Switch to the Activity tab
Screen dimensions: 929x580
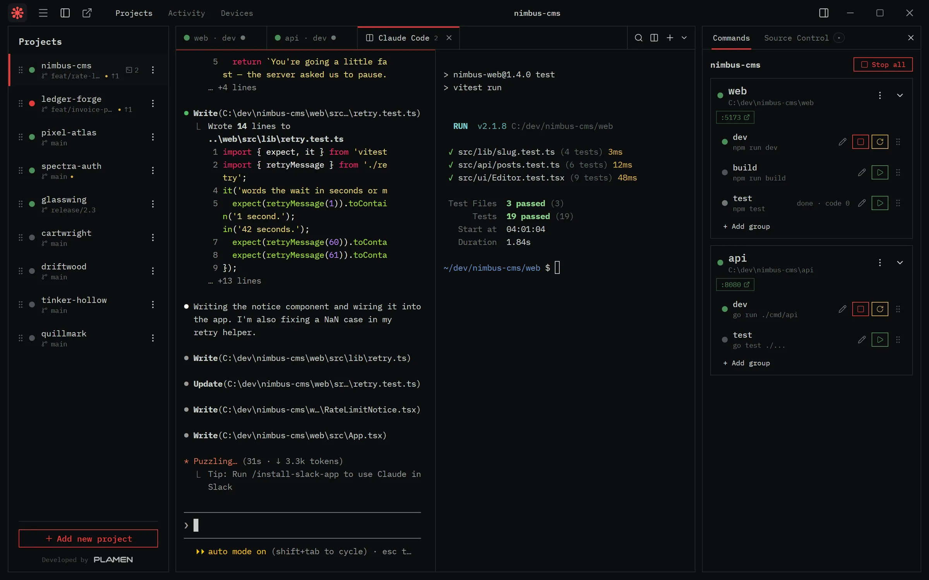tap(187, 13)
